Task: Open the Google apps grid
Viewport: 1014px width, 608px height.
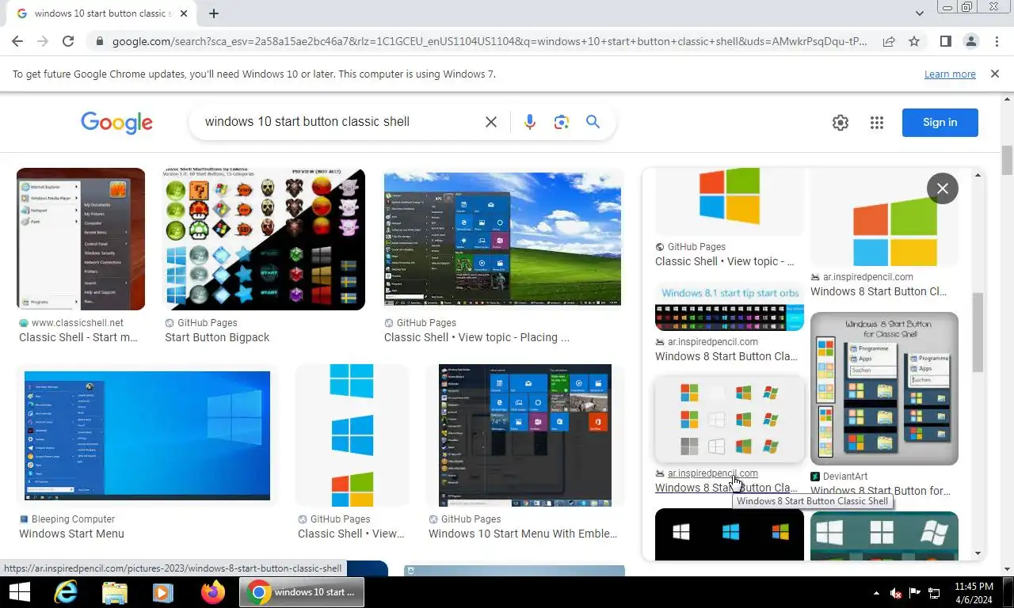Action: (876, 122)
